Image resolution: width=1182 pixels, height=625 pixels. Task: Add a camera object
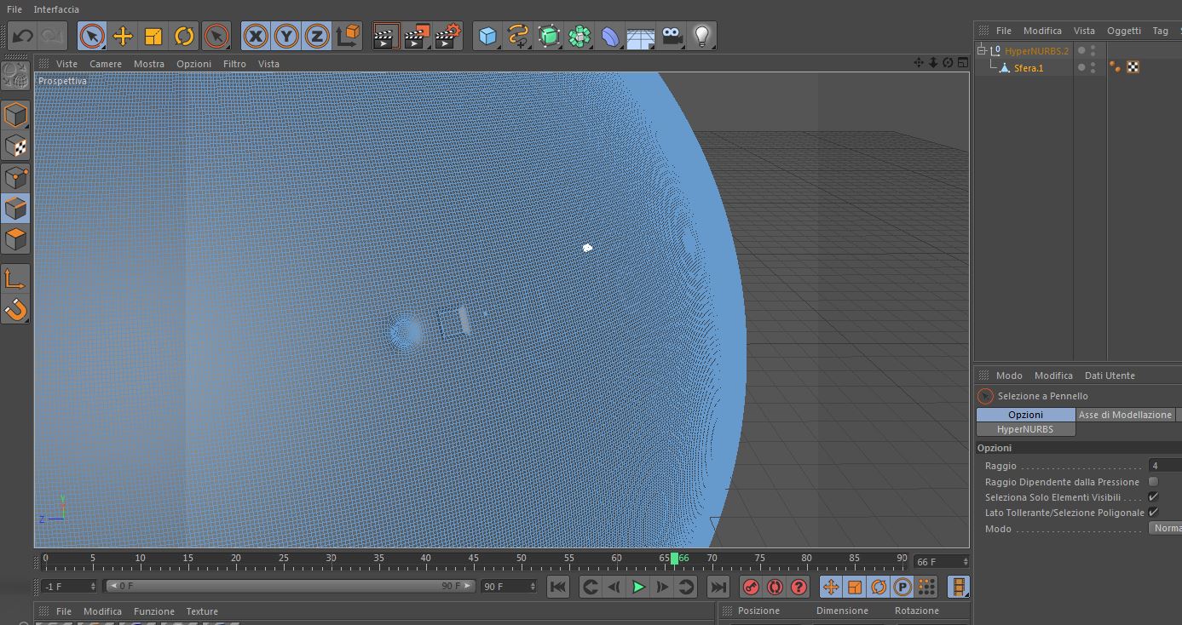pyautogui.click(x=672, y=36)
